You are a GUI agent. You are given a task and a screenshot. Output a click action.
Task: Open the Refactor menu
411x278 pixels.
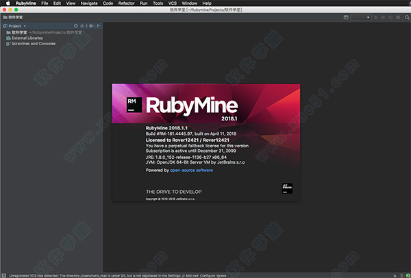click(x=126, y=3)
